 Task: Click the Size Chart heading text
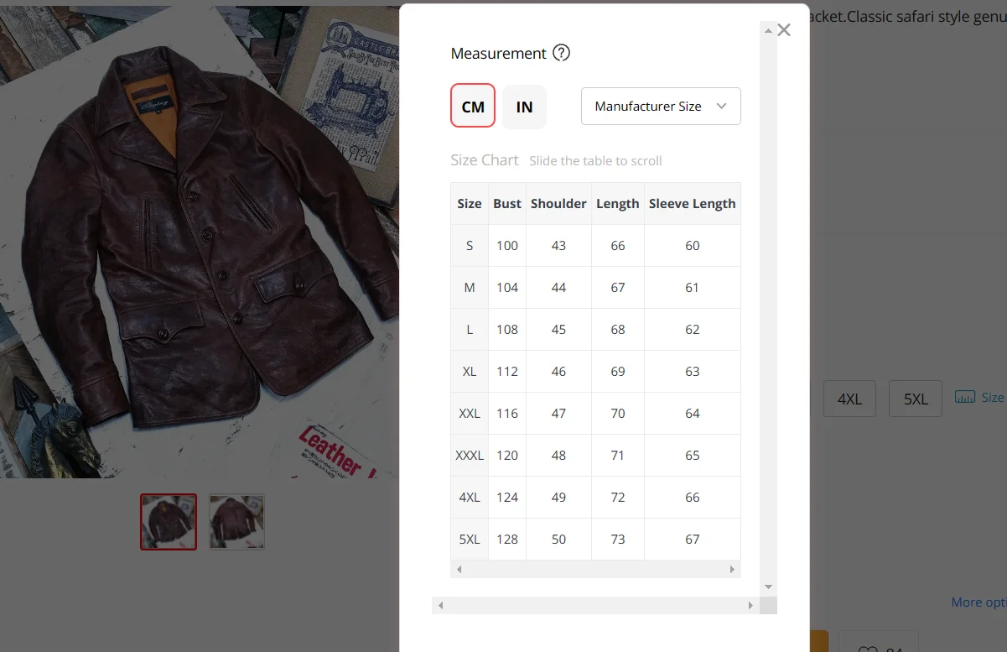point(485,160)
